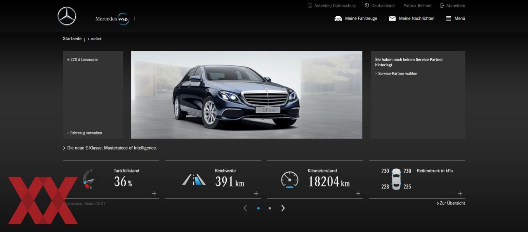Click the car top-view tire icon

click(x=396, y=179)
